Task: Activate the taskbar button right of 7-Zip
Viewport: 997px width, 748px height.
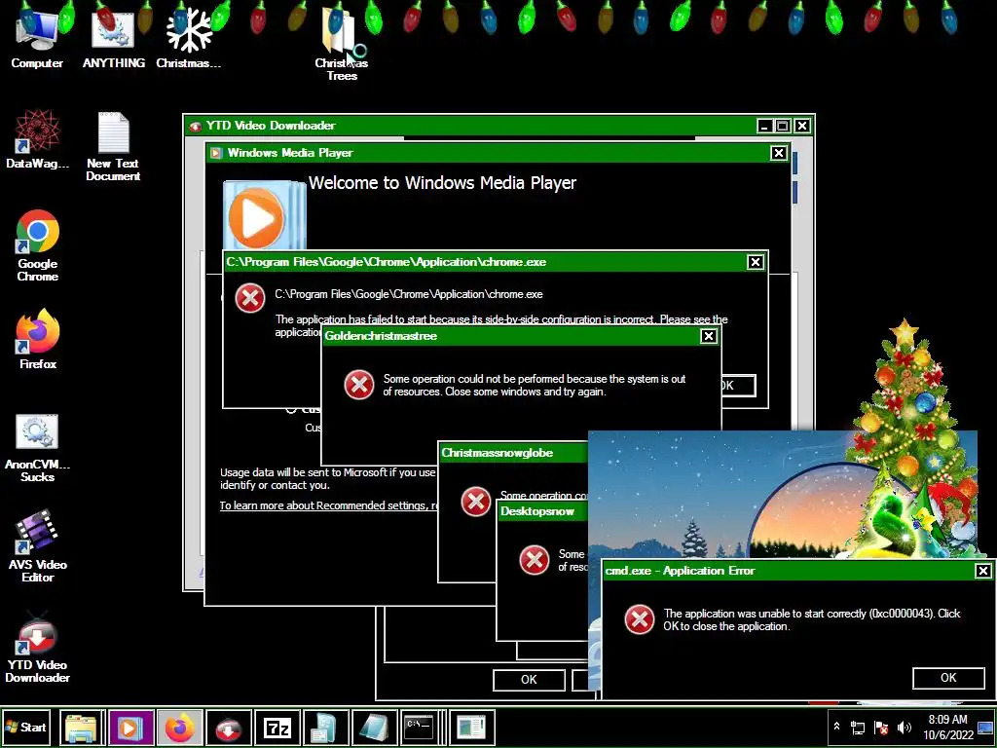Action: pyautogui.click(x=325, y=728)
